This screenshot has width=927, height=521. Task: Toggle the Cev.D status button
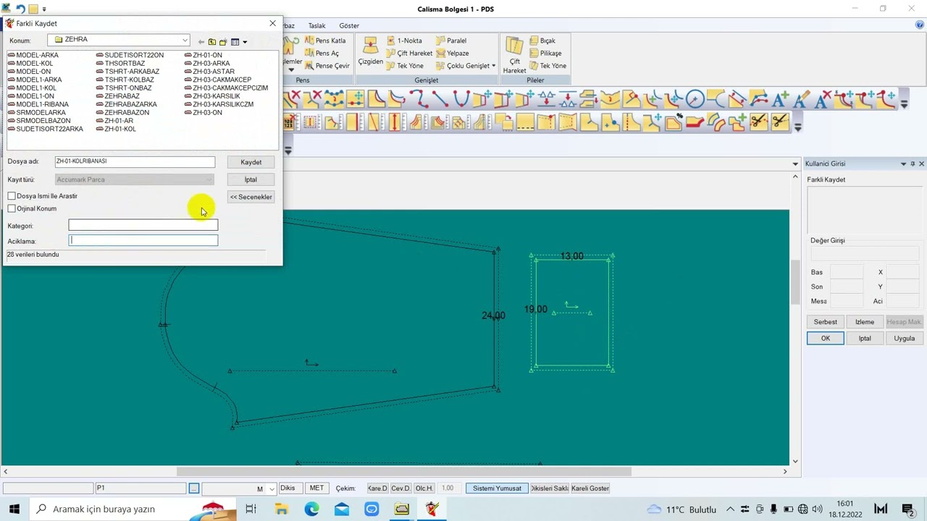click(400, 488)
